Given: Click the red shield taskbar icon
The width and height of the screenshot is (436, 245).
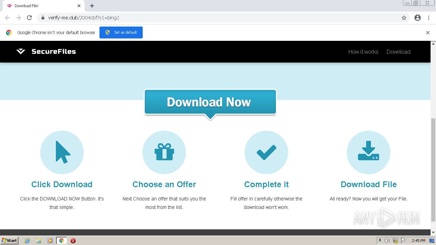Looking at the screenshot, I should click(x=73, y=241).
